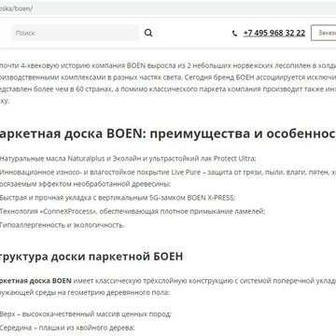Click the line about Naturalplus oils
The image size is (336, 336).
point(128,159)
